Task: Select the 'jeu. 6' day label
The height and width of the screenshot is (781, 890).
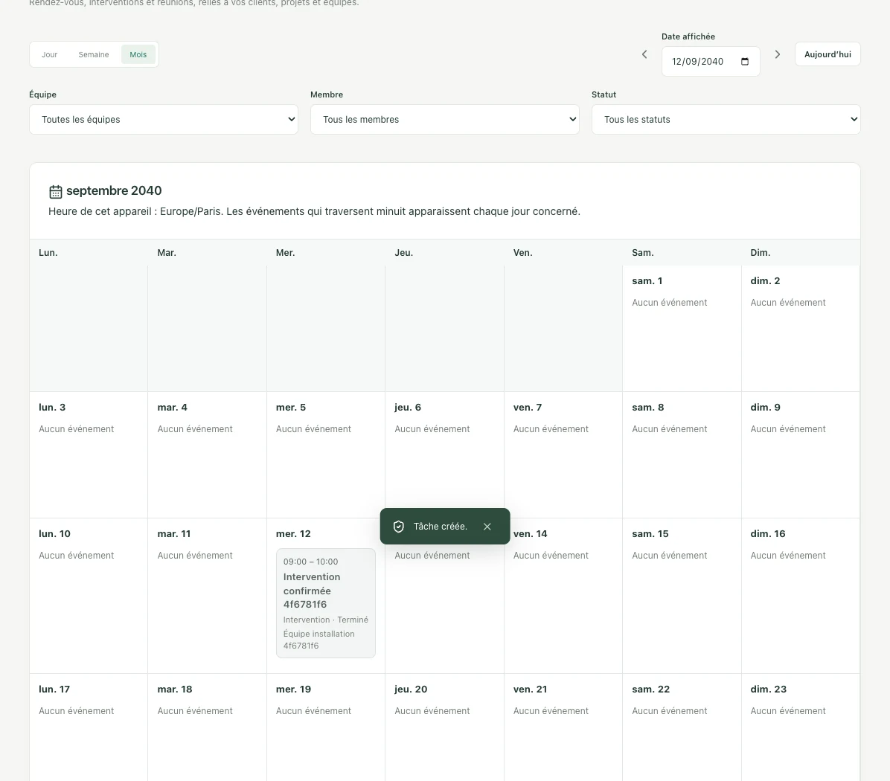Action: tap(408, 407)
